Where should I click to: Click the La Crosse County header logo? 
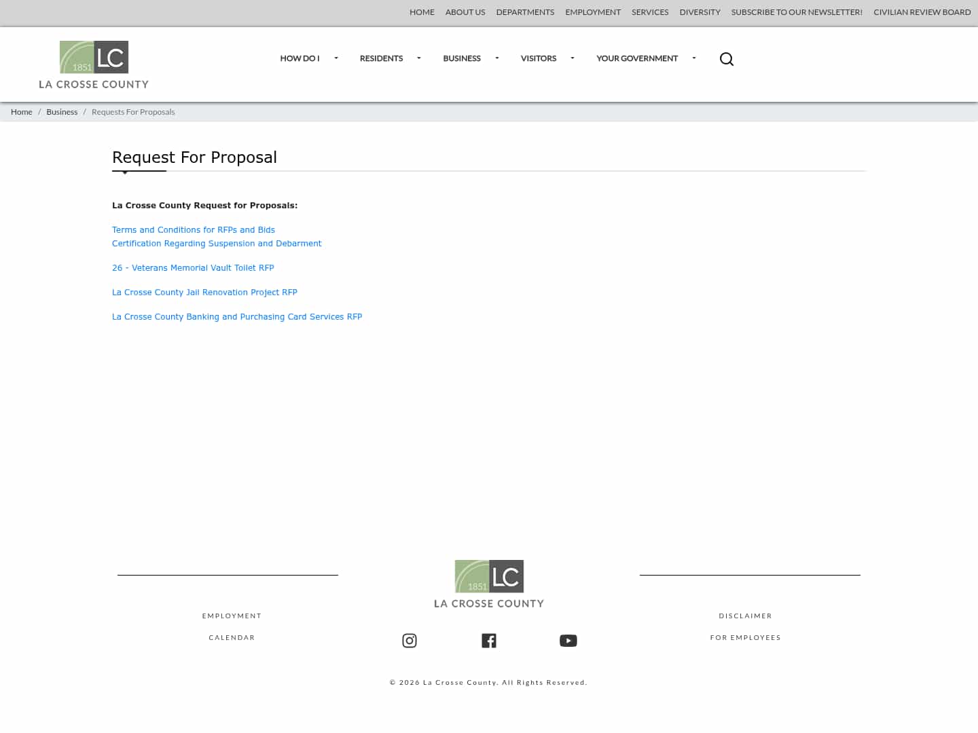click(93, 64)
